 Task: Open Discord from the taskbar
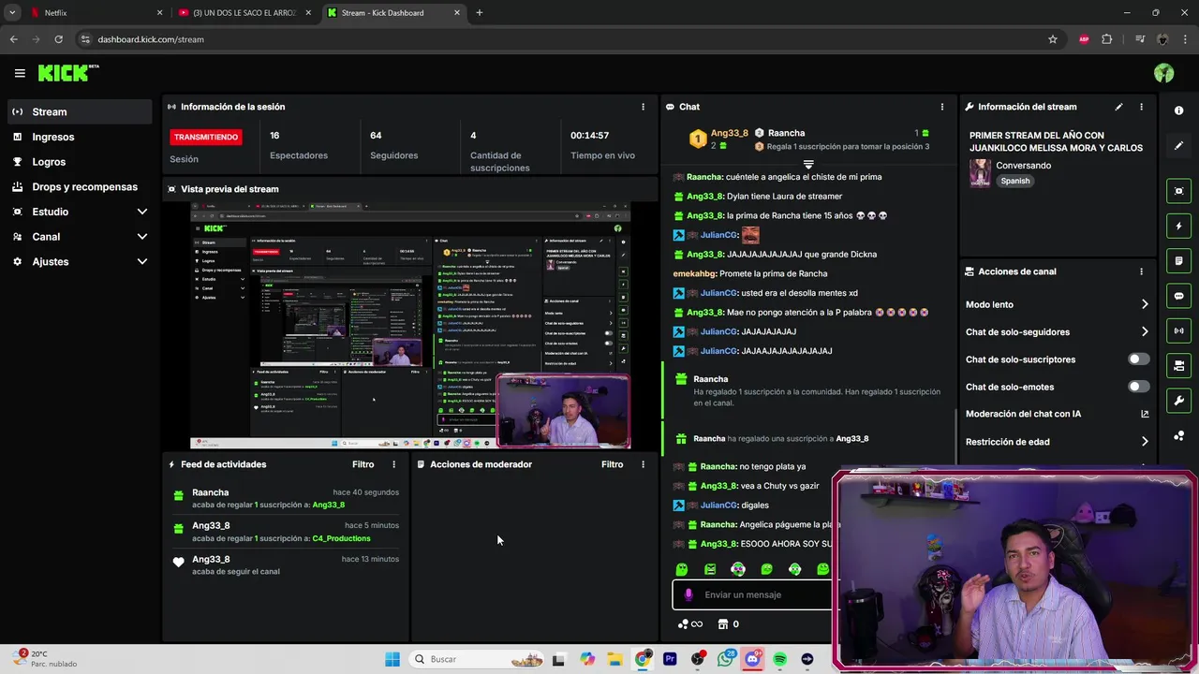(x=752, y=659)
